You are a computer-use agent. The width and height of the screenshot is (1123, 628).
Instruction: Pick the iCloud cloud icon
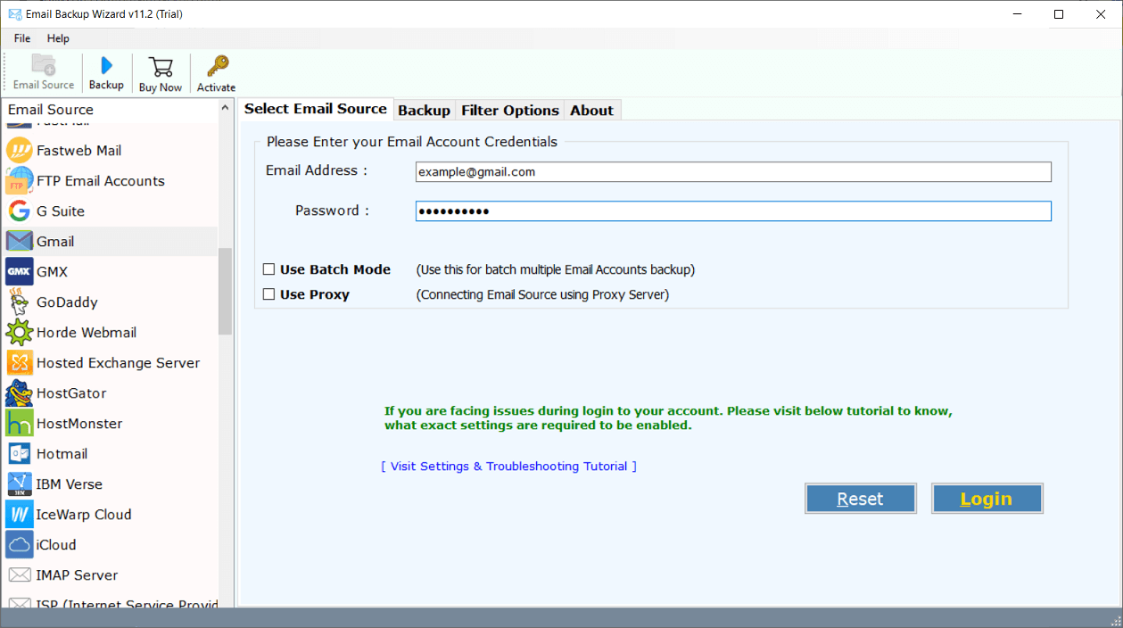coord(20,545)
